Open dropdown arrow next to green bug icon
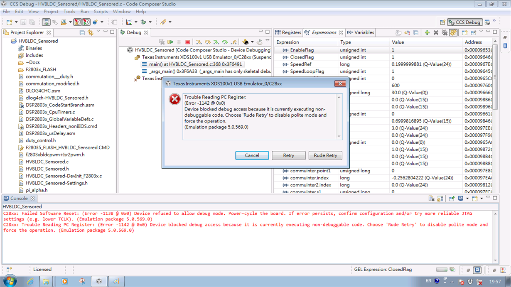 150,22
